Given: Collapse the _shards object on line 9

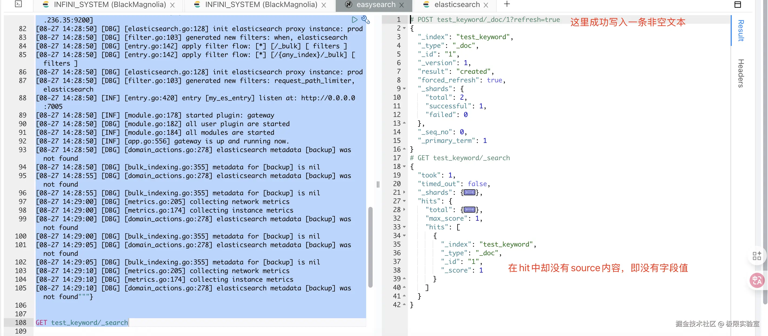Looking at the screenshot, I should [x=404, y=89].
